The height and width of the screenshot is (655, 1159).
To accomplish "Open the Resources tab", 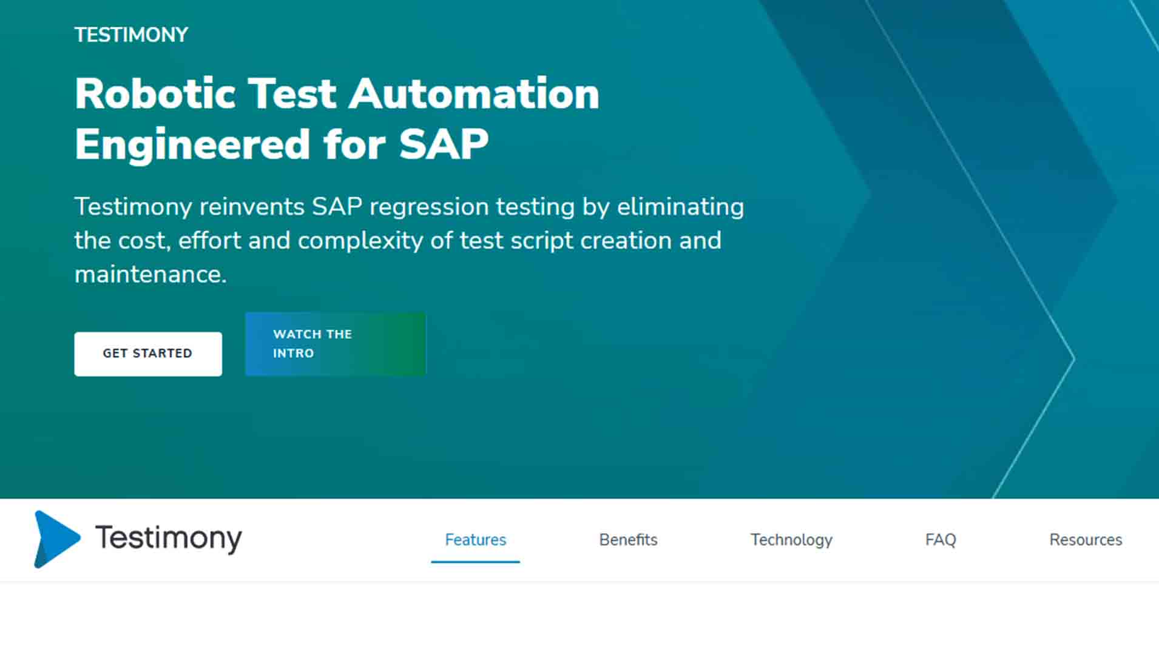I will coord(1086,540).
